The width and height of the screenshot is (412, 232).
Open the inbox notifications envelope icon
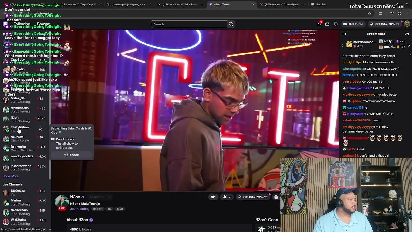tap(327, 24)
